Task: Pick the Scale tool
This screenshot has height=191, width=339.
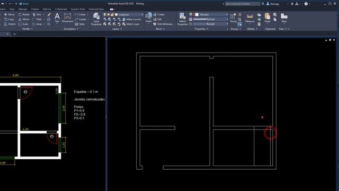Action: pos(23,24)
